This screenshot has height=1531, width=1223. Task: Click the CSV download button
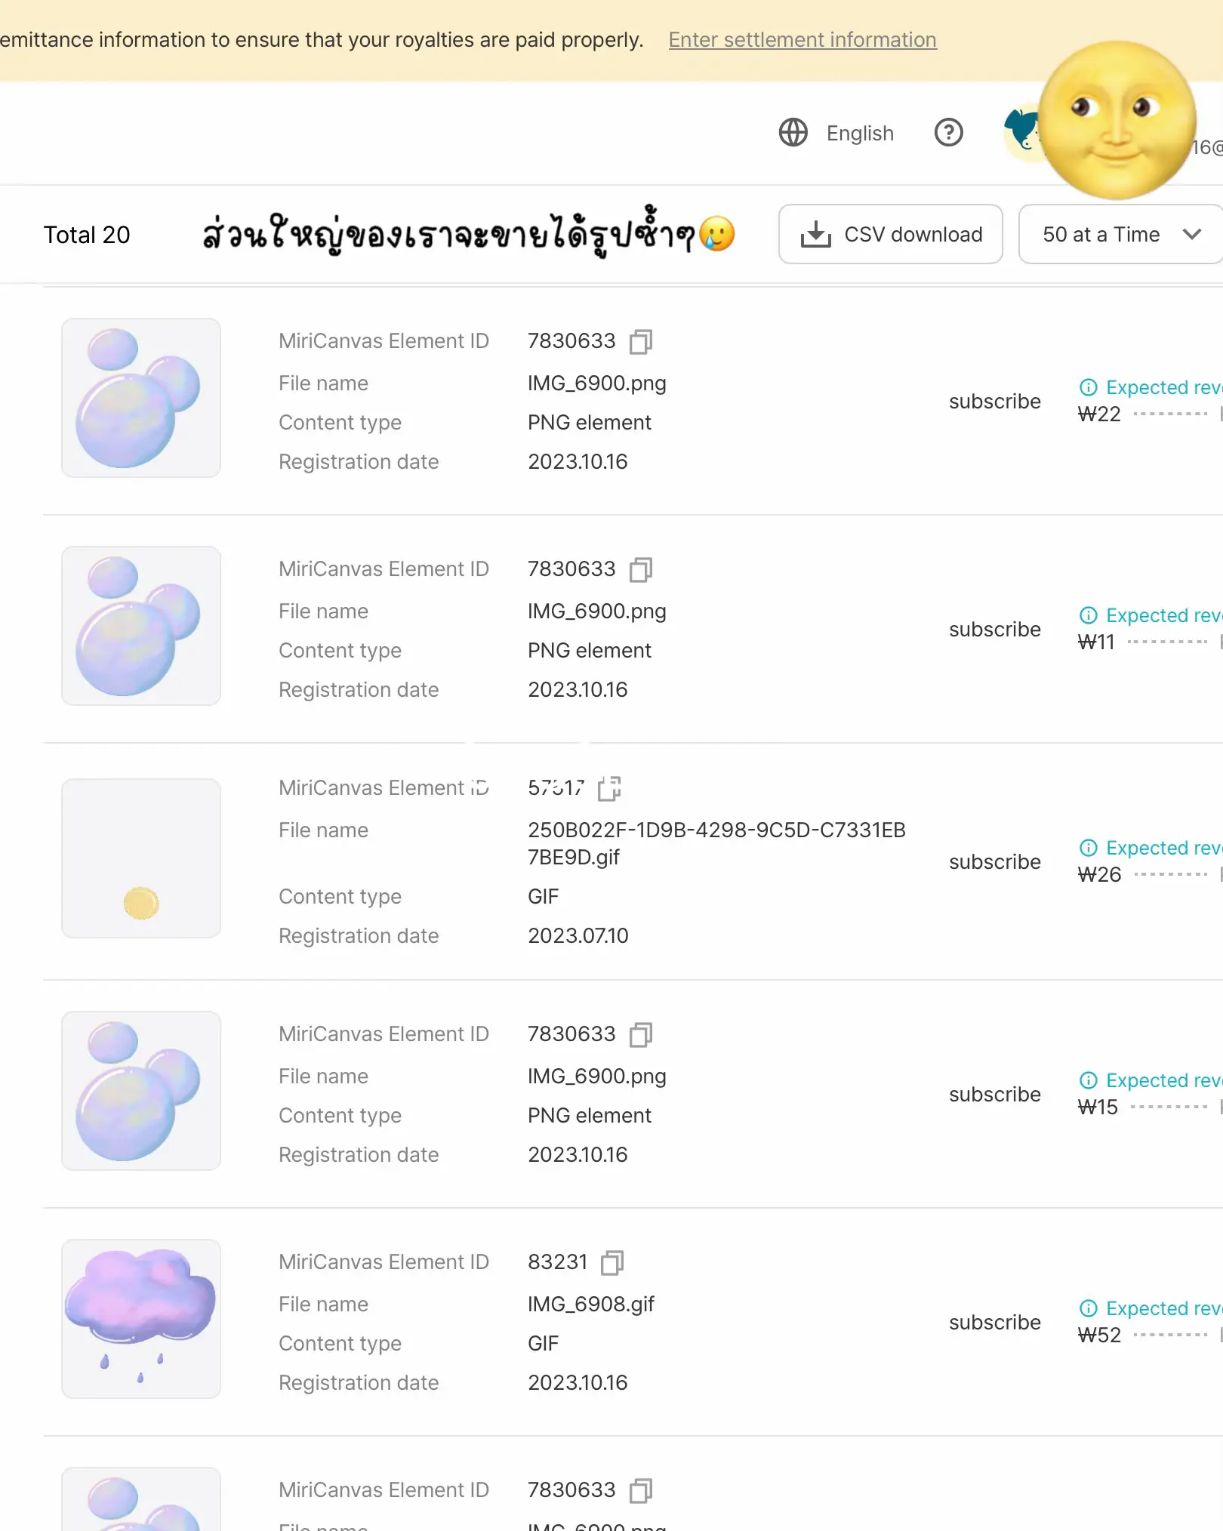(891, 234)
